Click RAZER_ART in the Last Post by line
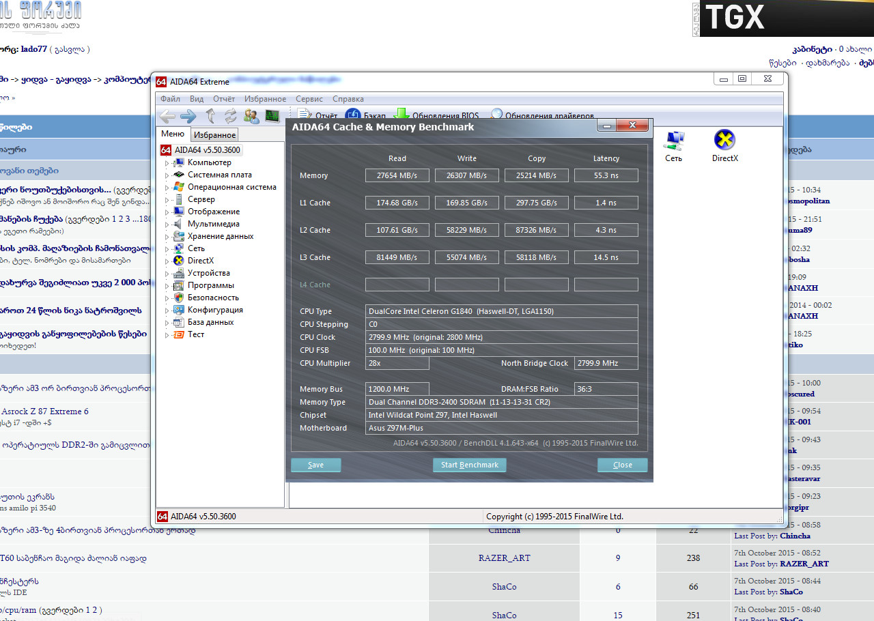The image size is (874, 621). (804, 564)
